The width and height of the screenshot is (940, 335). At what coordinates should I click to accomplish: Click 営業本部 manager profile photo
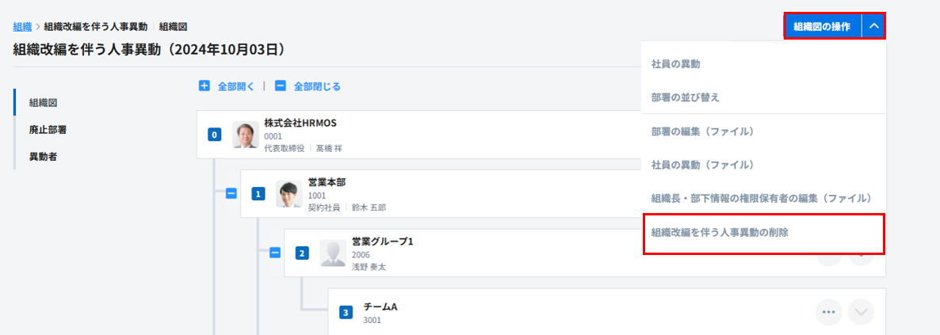point(288,194)
